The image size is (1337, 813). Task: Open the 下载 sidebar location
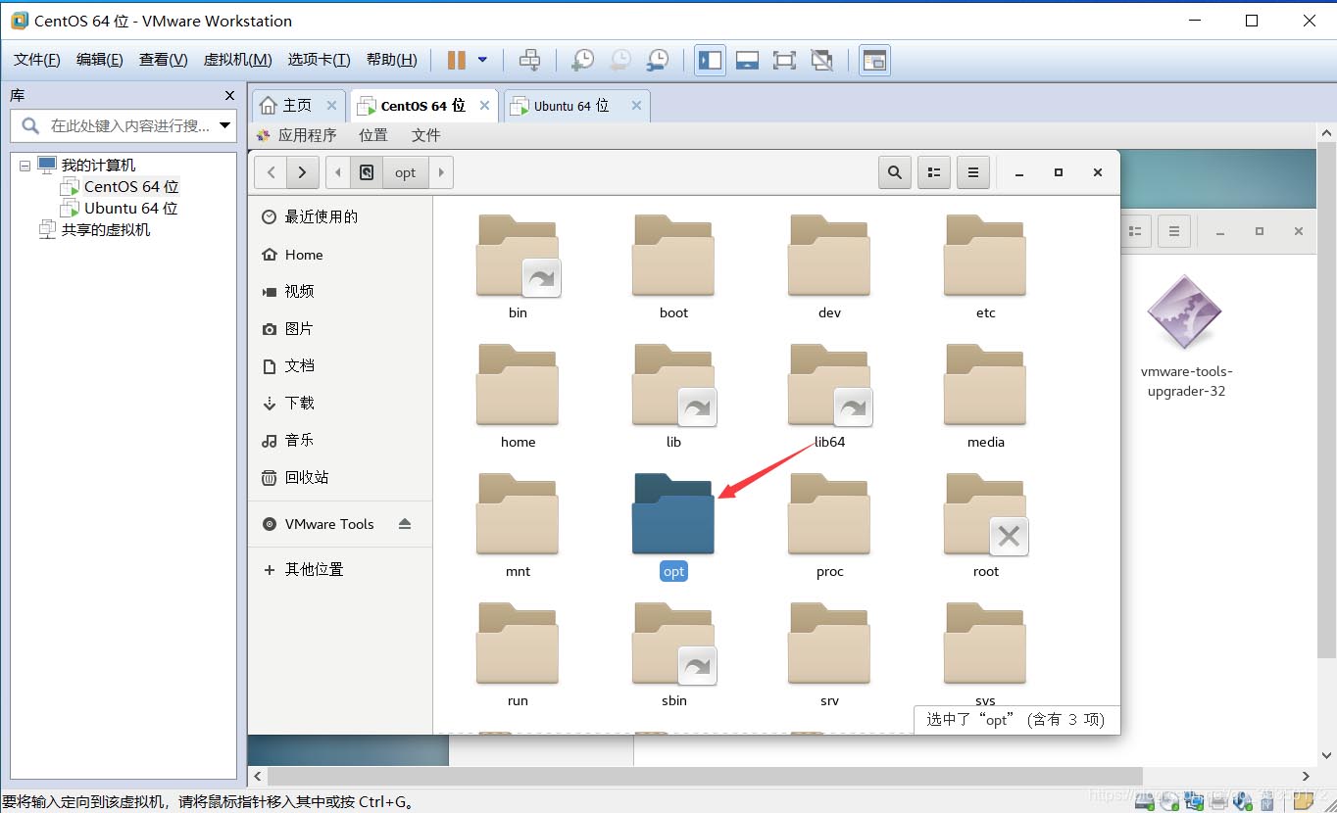tap(340, 404)
